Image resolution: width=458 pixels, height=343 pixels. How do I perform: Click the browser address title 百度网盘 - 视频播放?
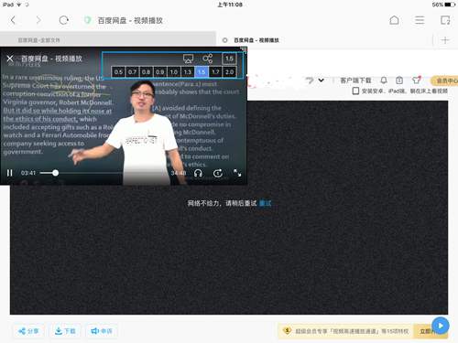tap(130, 20)
